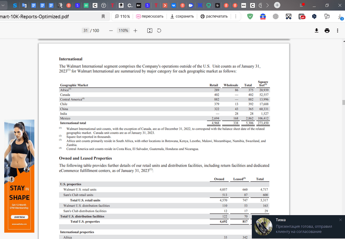Click the International properties subheading

pos(77,232)
